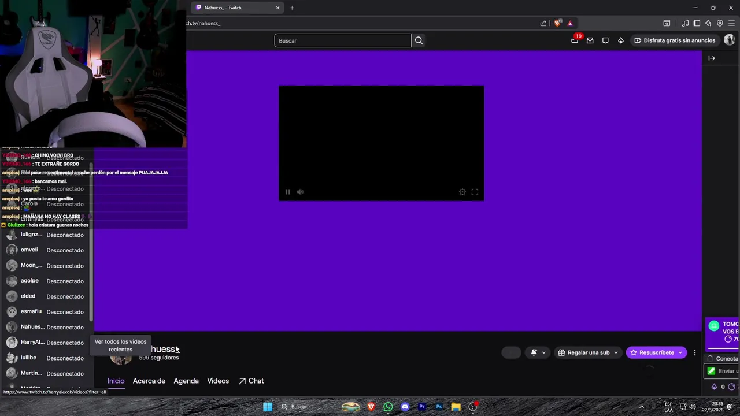Image resolution: width=740 pixels, height=416 pixels.
Task: Select the Martin... channel in sidebar
Action: 46,373
